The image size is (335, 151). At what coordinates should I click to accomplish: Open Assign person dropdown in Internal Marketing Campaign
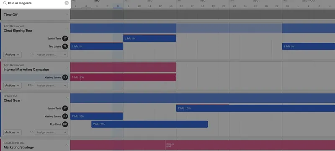click(x=51, y=86)
